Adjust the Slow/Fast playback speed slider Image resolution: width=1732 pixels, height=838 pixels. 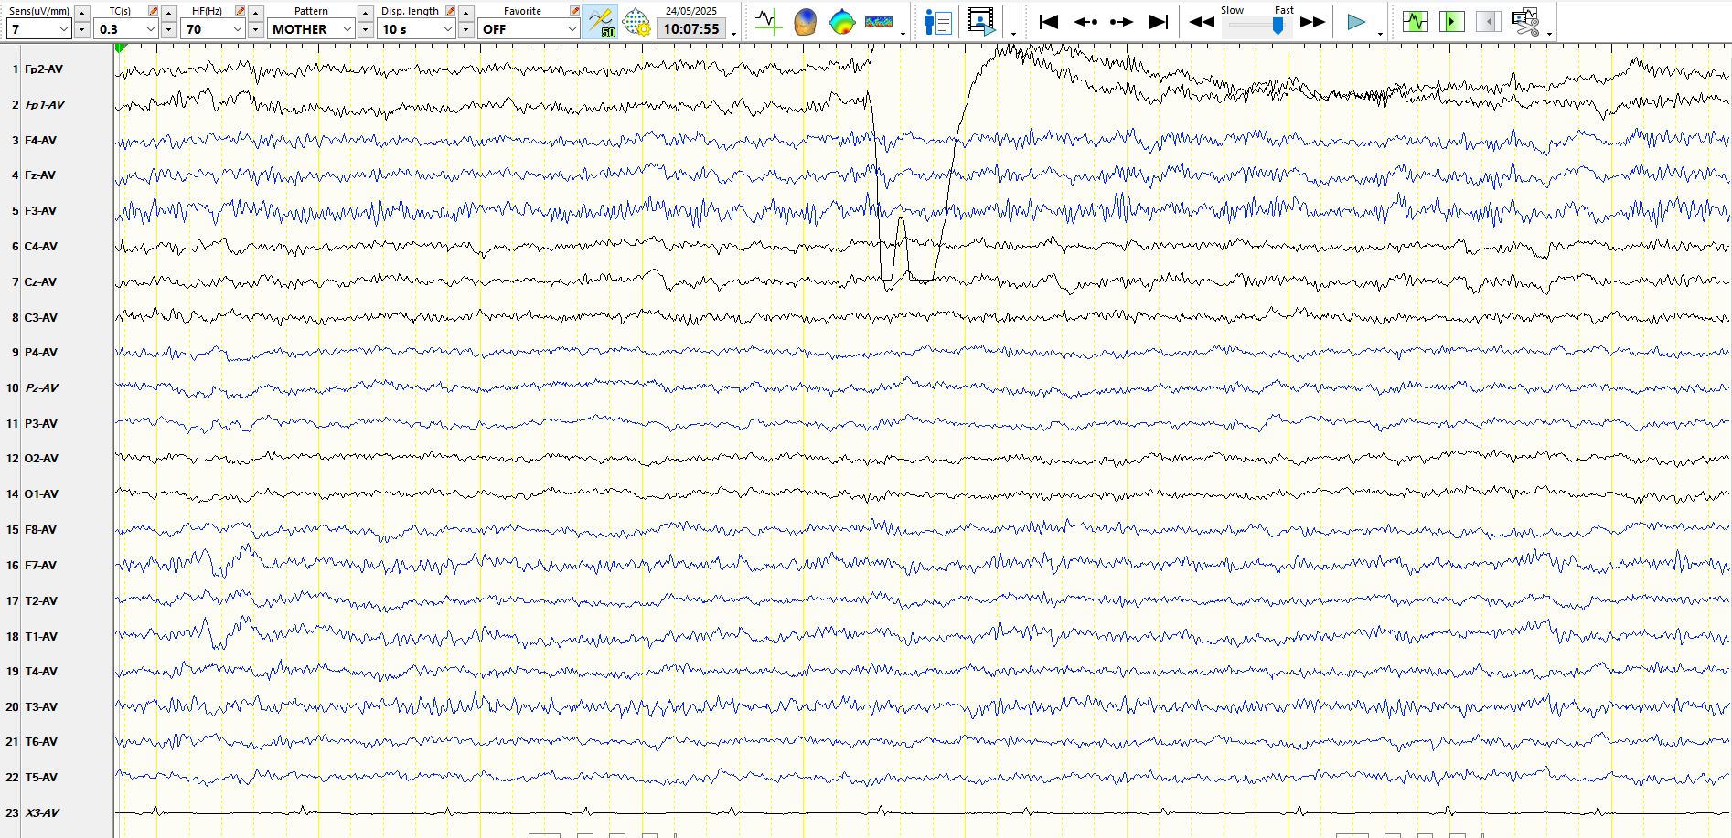tap(1278, 26)
